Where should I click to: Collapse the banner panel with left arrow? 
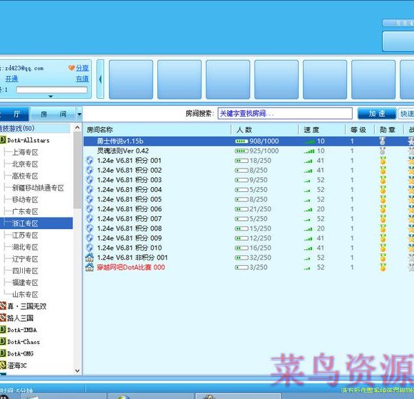(x=100, y=79)
